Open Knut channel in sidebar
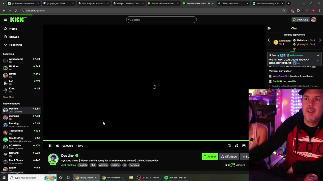 pos(21,90)
